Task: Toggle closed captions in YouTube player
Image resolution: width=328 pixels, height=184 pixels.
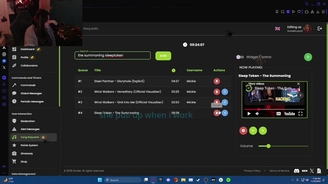Action: [x=279, y=114]
